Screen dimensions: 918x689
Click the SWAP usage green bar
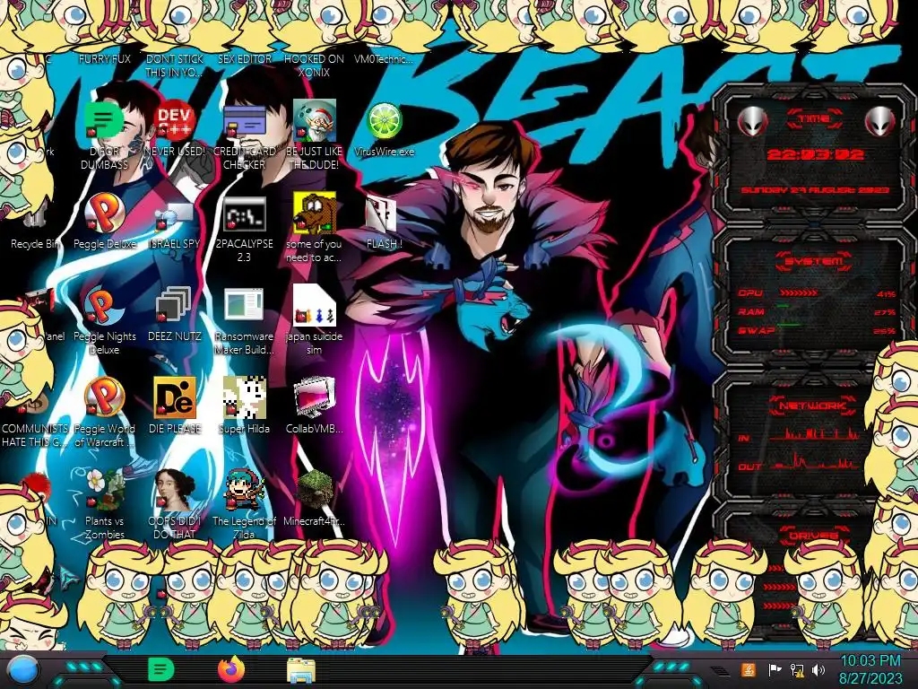(789, 324)
